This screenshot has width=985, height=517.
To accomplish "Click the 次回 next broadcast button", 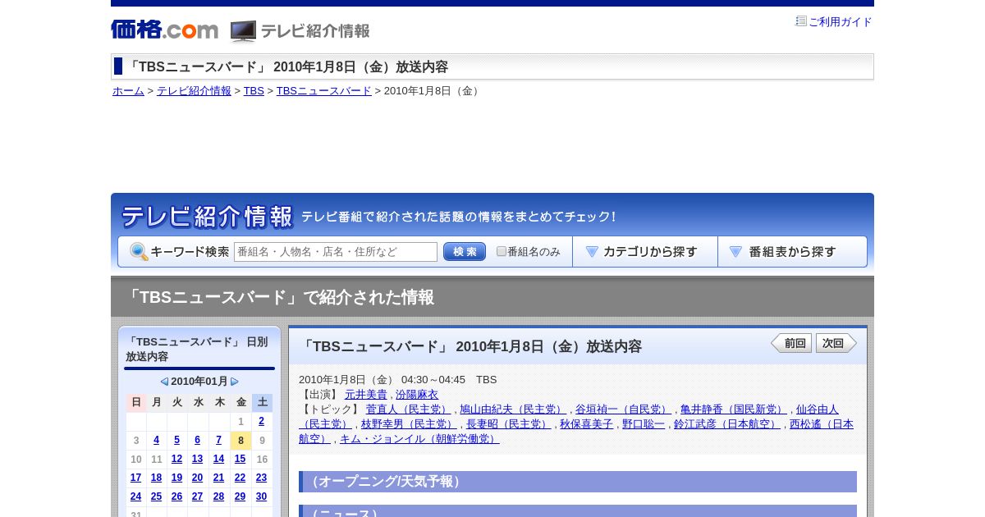I will pos(836,343).
